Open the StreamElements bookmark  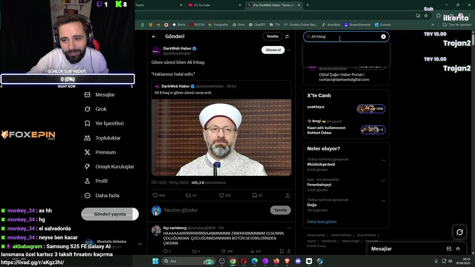coord(357,25)
